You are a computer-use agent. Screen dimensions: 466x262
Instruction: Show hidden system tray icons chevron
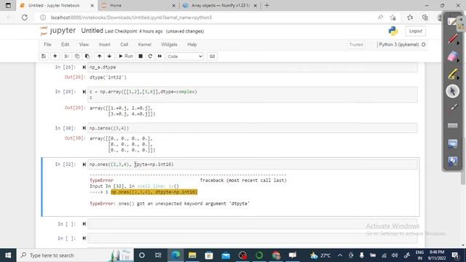340,255
